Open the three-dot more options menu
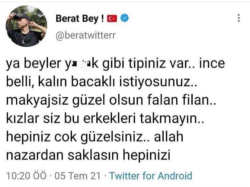Viewport: 250px width, 187px height. pos(239,18)
